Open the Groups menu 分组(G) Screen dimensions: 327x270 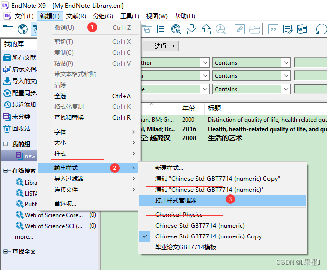(103, 16)
